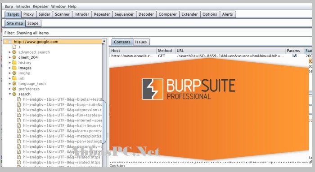Viewport: 315px width, 172px height.
Task: Click the fun+test request file icon
Action: [x=19, y=115]
